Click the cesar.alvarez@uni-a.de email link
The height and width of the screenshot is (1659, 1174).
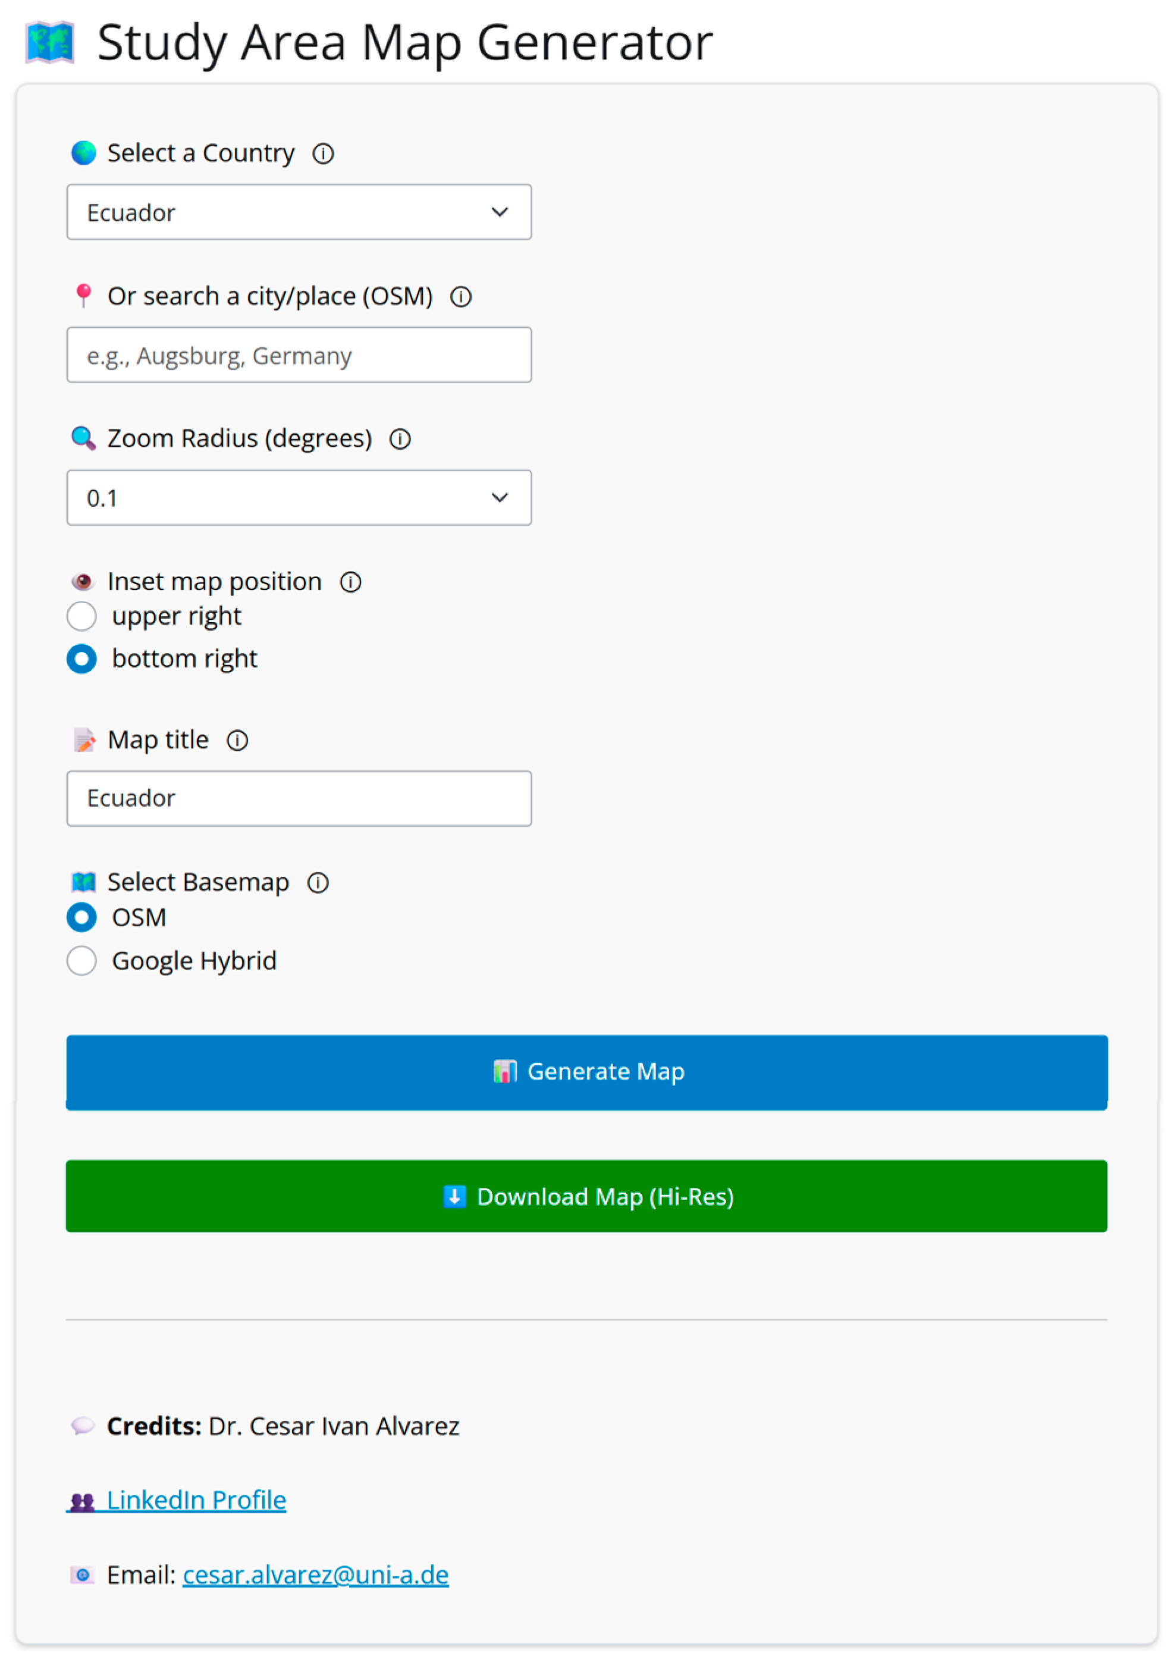pyautogui.click(x=315, y=1575)
